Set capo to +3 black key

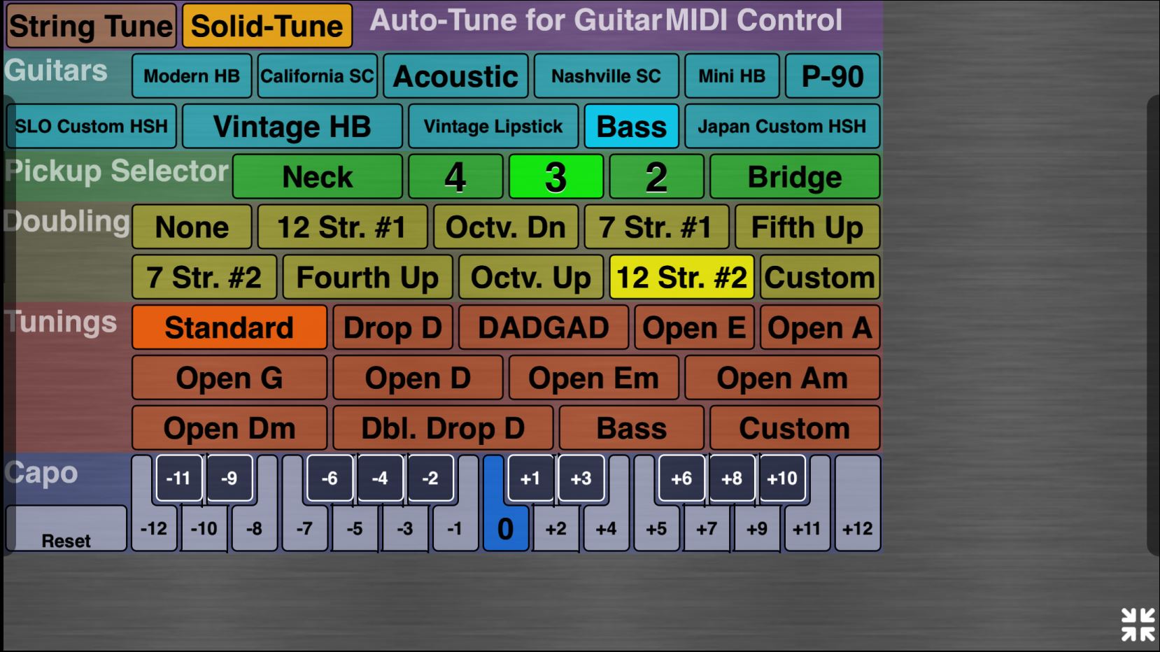pyautogui.click(x=581, y=478)
